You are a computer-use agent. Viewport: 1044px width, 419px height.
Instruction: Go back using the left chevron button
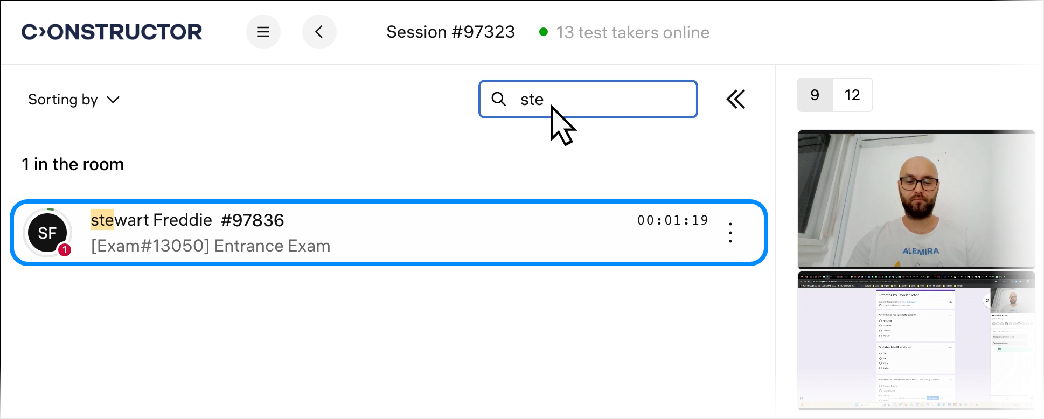(x=319, y=32)
